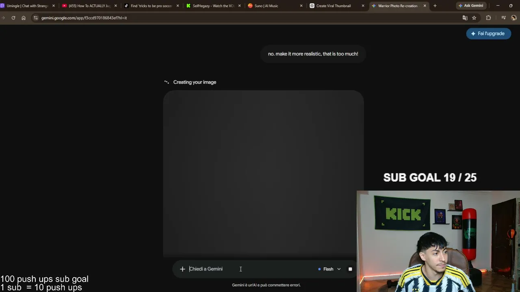Viewport: 520px width, 292px height.
Task: Open the Create Viral Thumbnail tab
Action: (x=337, y=6)
